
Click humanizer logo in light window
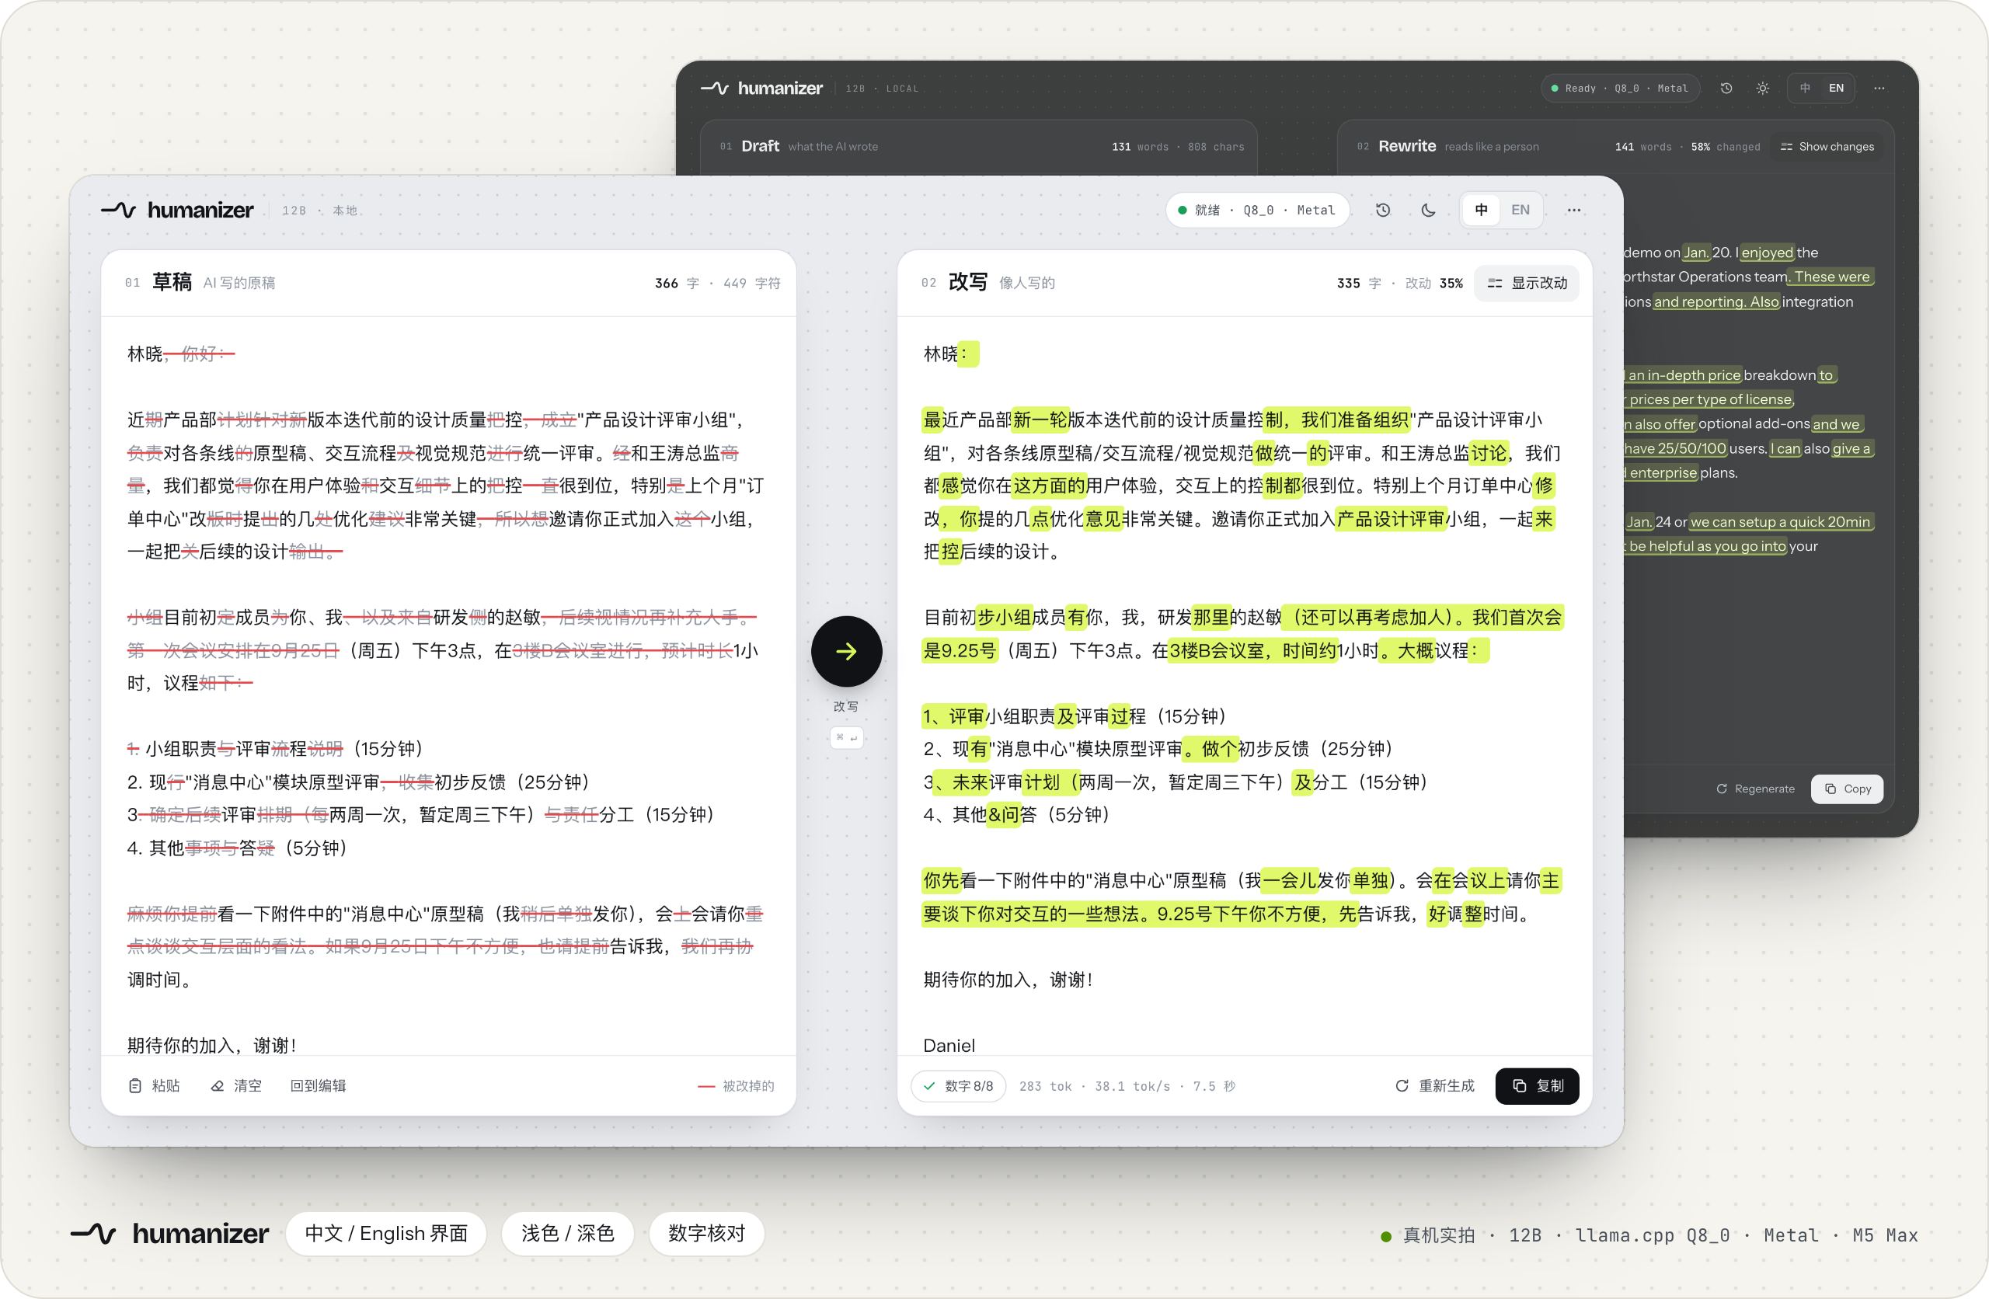coord(177,210)
